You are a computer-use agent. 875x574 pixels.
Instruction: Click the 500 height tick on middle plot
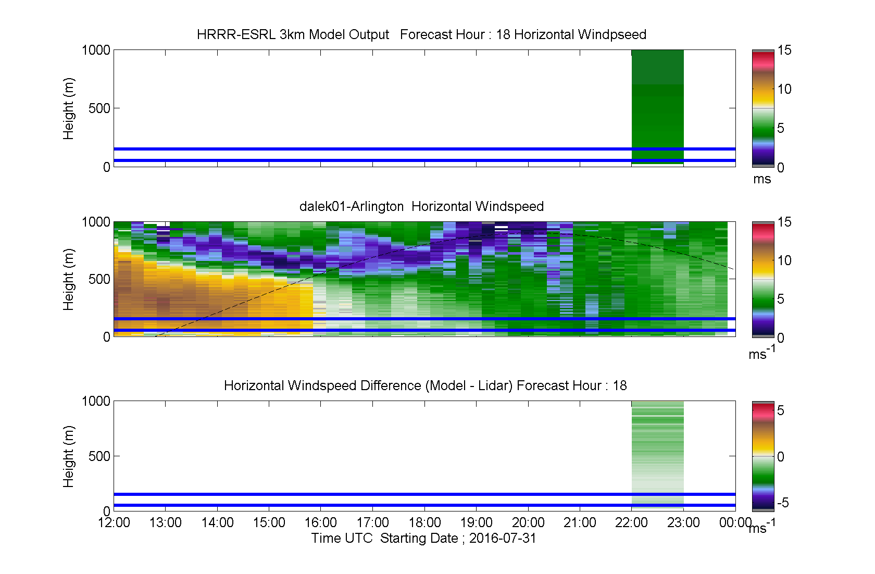click(x=99, y=279)
